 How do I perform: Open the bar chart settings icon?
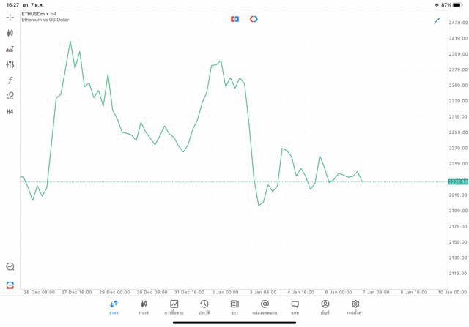tap(10, 49)
